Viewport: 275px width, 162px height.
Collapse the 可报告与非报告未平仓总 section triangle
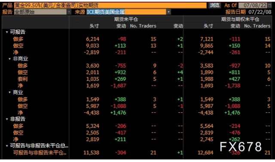[7, 146]
